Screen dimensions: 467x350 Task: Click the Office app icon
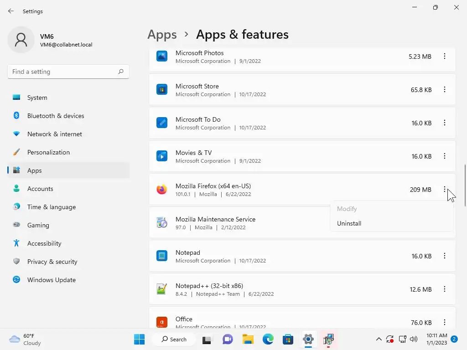point(162,322)
